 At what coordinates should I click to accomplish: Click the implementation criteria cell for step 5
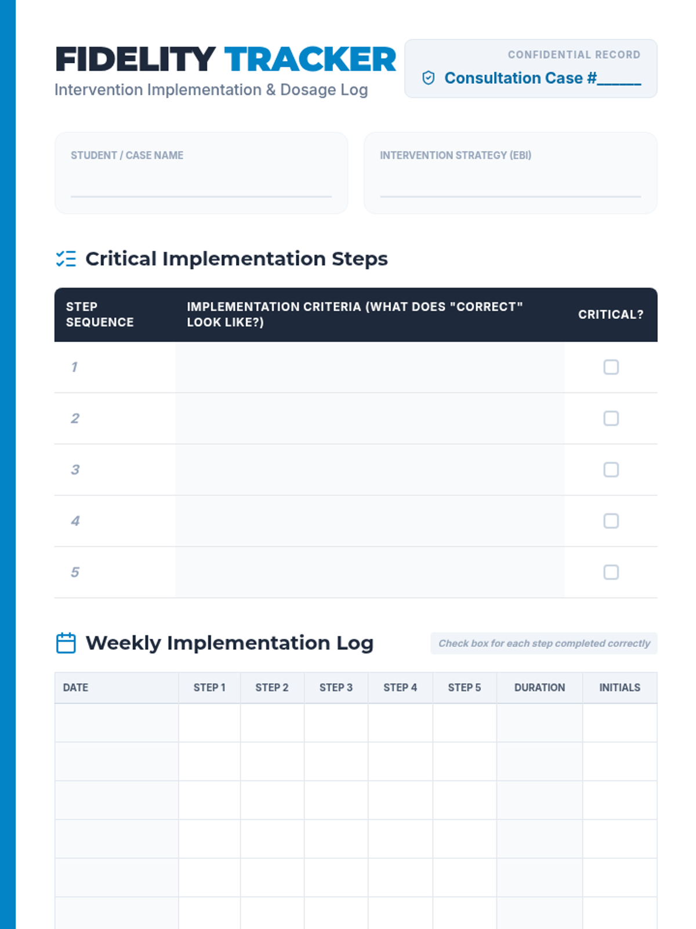click(x=369, y=572)
